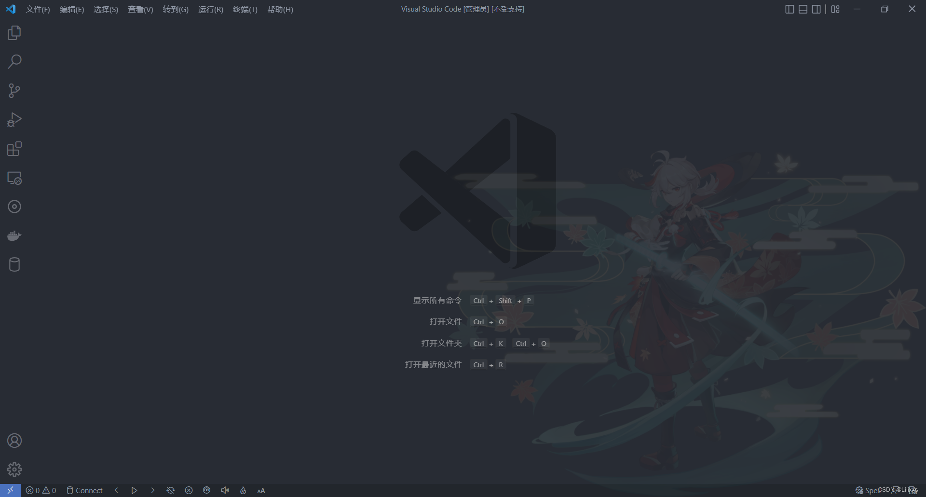926x497 pixels.
Task: Open the Extensions marketplace view
Action: 14,149
